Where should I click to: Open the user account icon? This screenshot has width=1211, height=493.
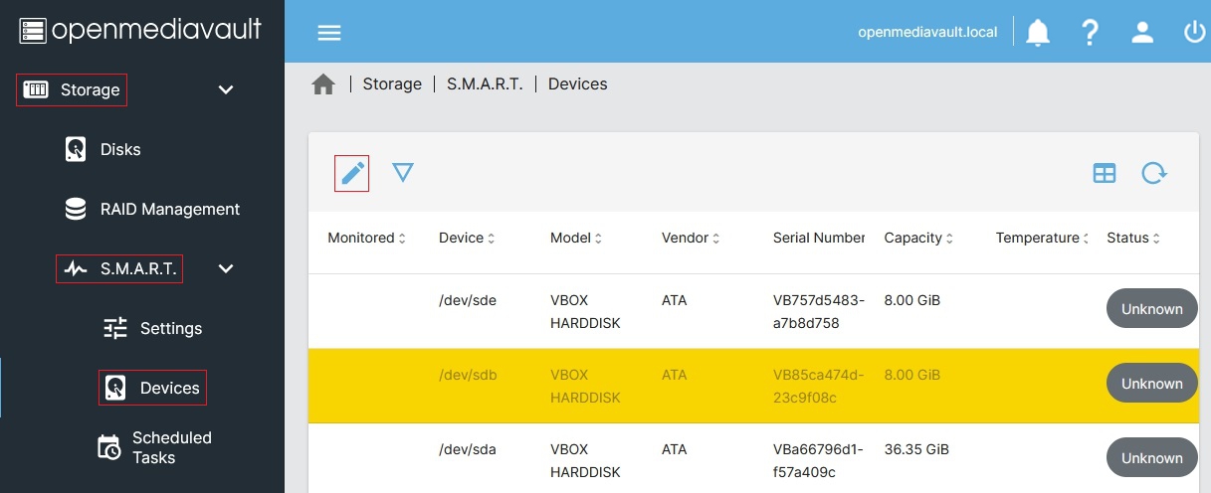click(1142, 32)
